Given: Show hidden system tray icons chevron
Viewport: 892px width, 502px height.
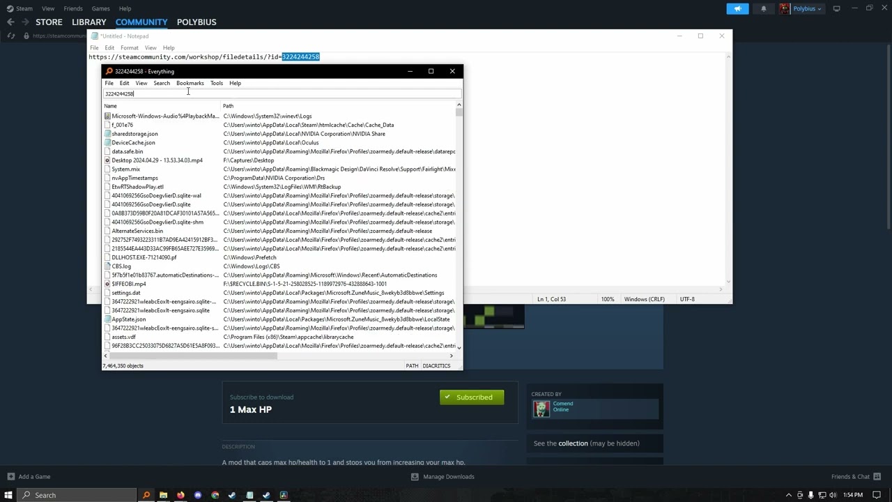Looking at the screenshot, I should point(789,495).
